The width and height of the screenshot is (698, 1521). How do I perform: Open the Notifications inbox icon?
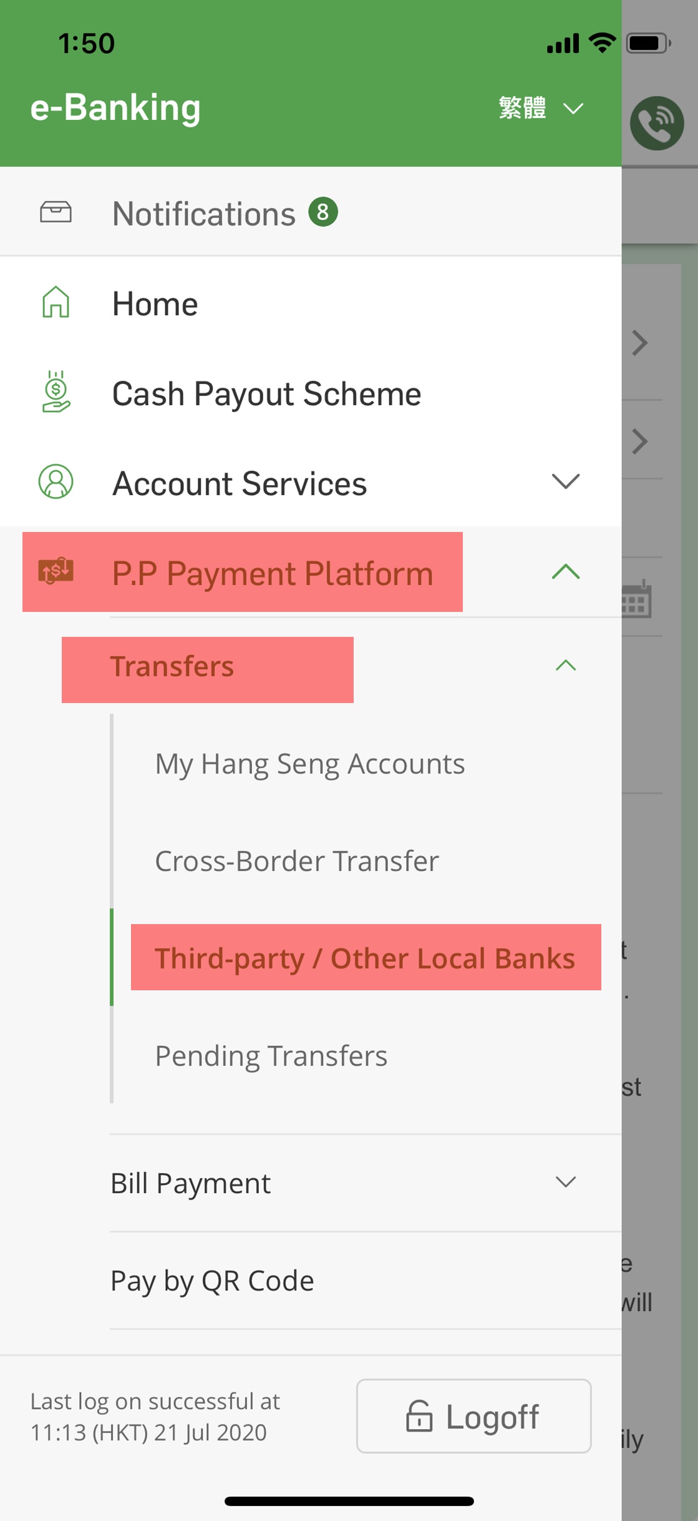pos(56,212)
